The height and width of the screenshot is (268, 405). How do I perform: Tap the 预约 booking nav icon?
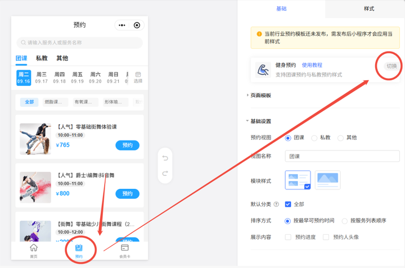point(79,248)
